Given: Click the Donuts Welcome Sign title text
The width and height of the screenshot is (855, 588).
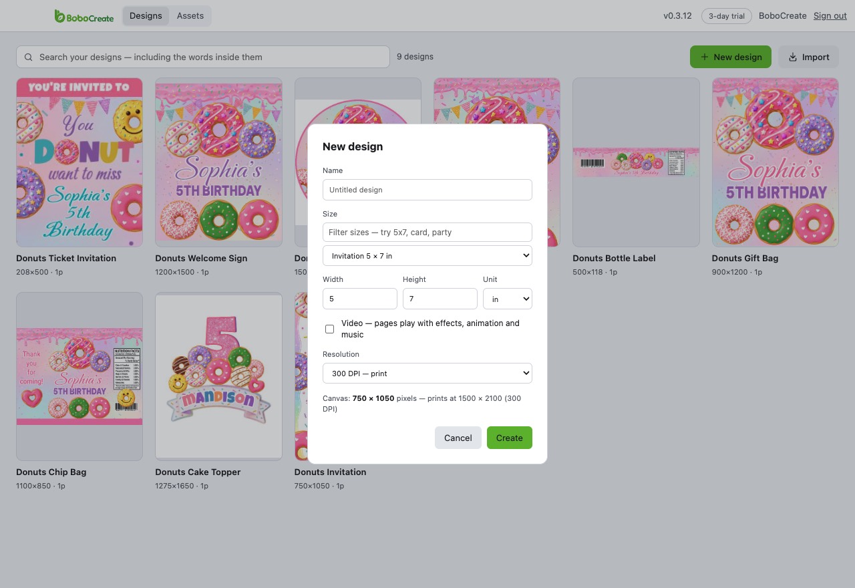Looking at the screenshot, I should pyautogui.click(x=201, y=258).
